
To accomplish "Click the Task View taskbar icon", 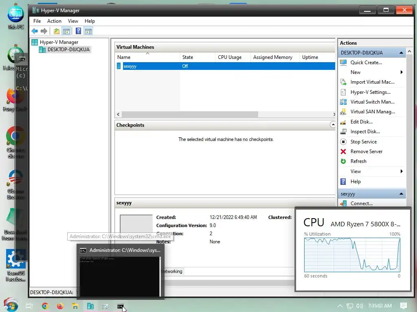I will (29, 306).
